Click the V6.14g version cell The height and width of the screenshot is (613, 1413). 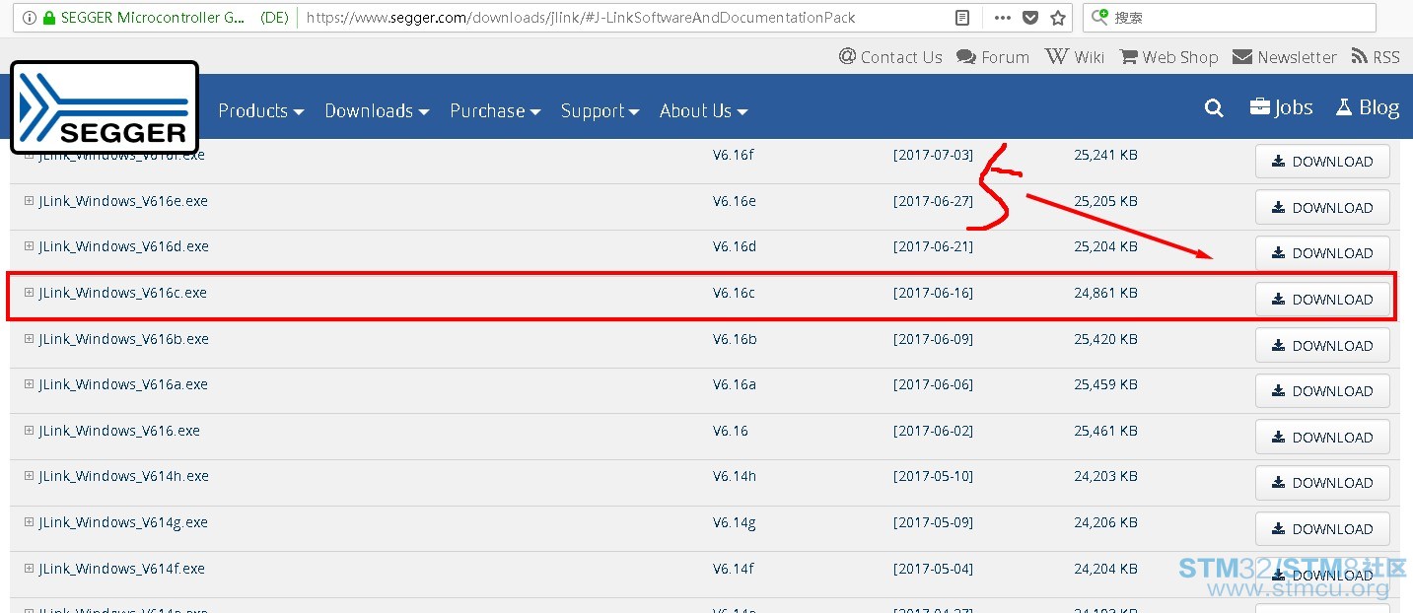tap(735, 522)
